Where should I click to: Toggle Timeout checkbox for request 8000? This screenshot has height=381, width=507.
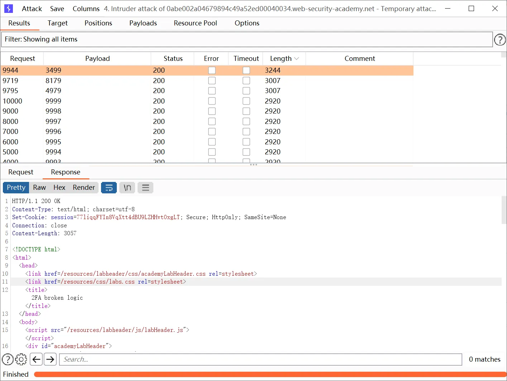(246, 121)
